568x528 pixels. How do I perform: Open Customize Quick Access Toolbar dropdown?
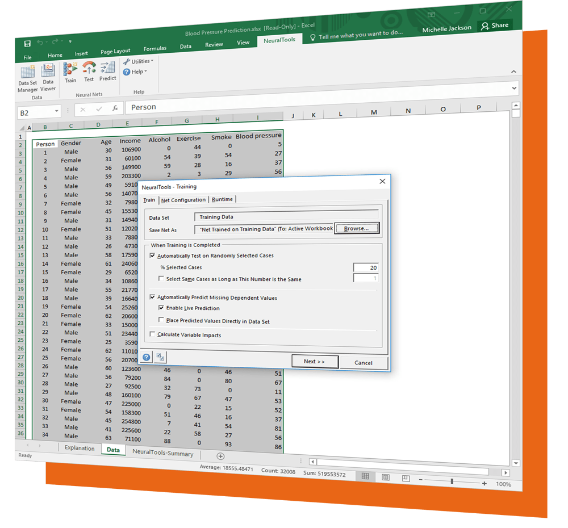[x=70, y=41]
